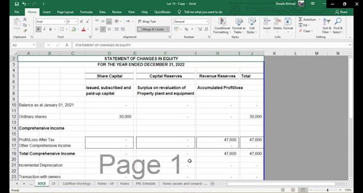Open General number format dropdown
The width and height of the screenshot is (363, 193).
coord(207,21)
